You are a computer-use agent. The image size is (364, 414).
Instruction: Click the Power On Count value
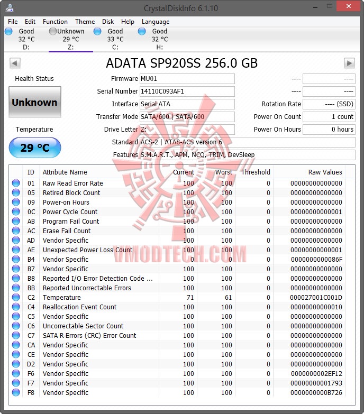[x=329, y=117]
